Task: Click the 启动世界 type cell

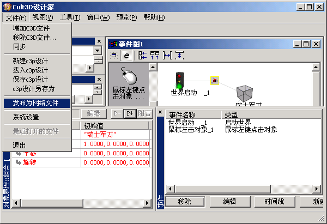Action: (238, 123)
